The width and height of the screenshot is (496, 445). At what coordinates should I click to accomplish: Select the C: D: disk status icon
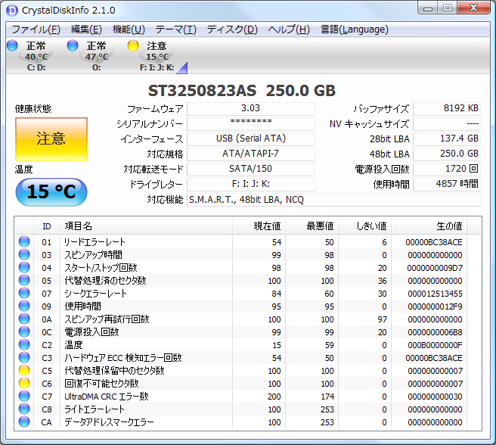(x=12, y=45)
